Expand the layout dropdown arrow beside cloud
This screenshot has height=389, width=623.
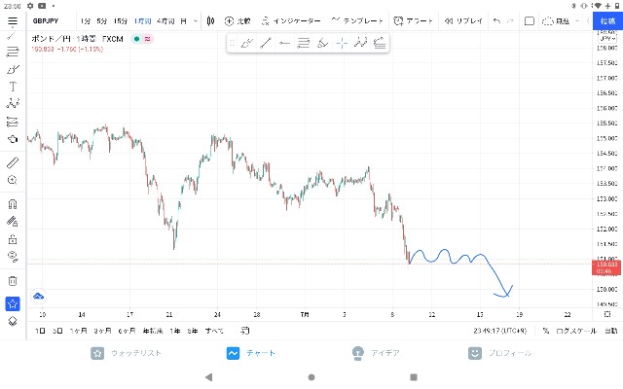(x=577, y=21)
